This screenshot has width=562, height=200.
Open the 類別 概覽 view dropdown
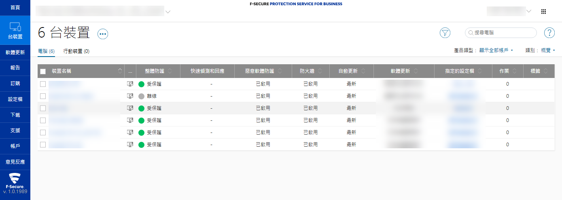coord(548,51)
